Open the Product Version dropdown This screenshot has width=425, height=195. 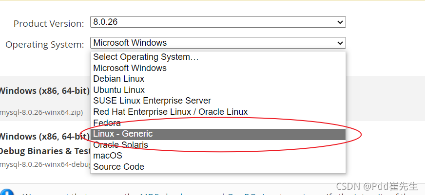(218, 22)
